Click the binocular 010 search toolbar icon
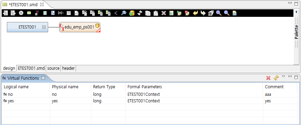 click(x=124, y=13)
